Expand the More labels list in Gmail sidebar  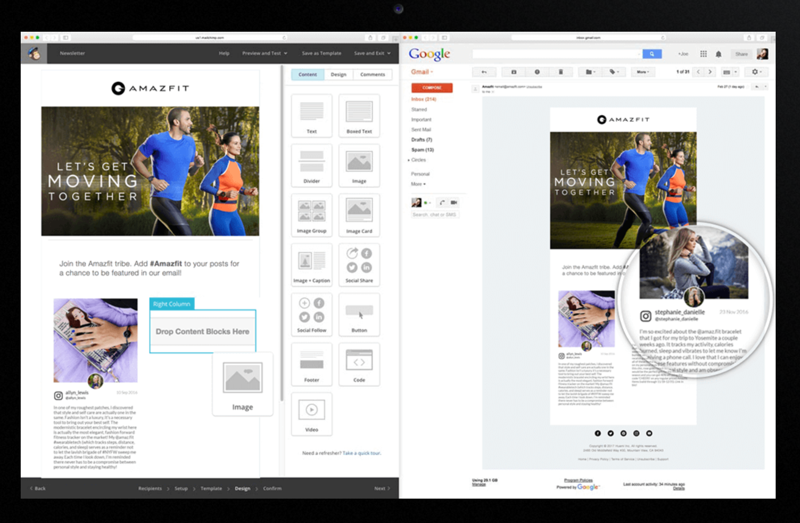(418, 183)
